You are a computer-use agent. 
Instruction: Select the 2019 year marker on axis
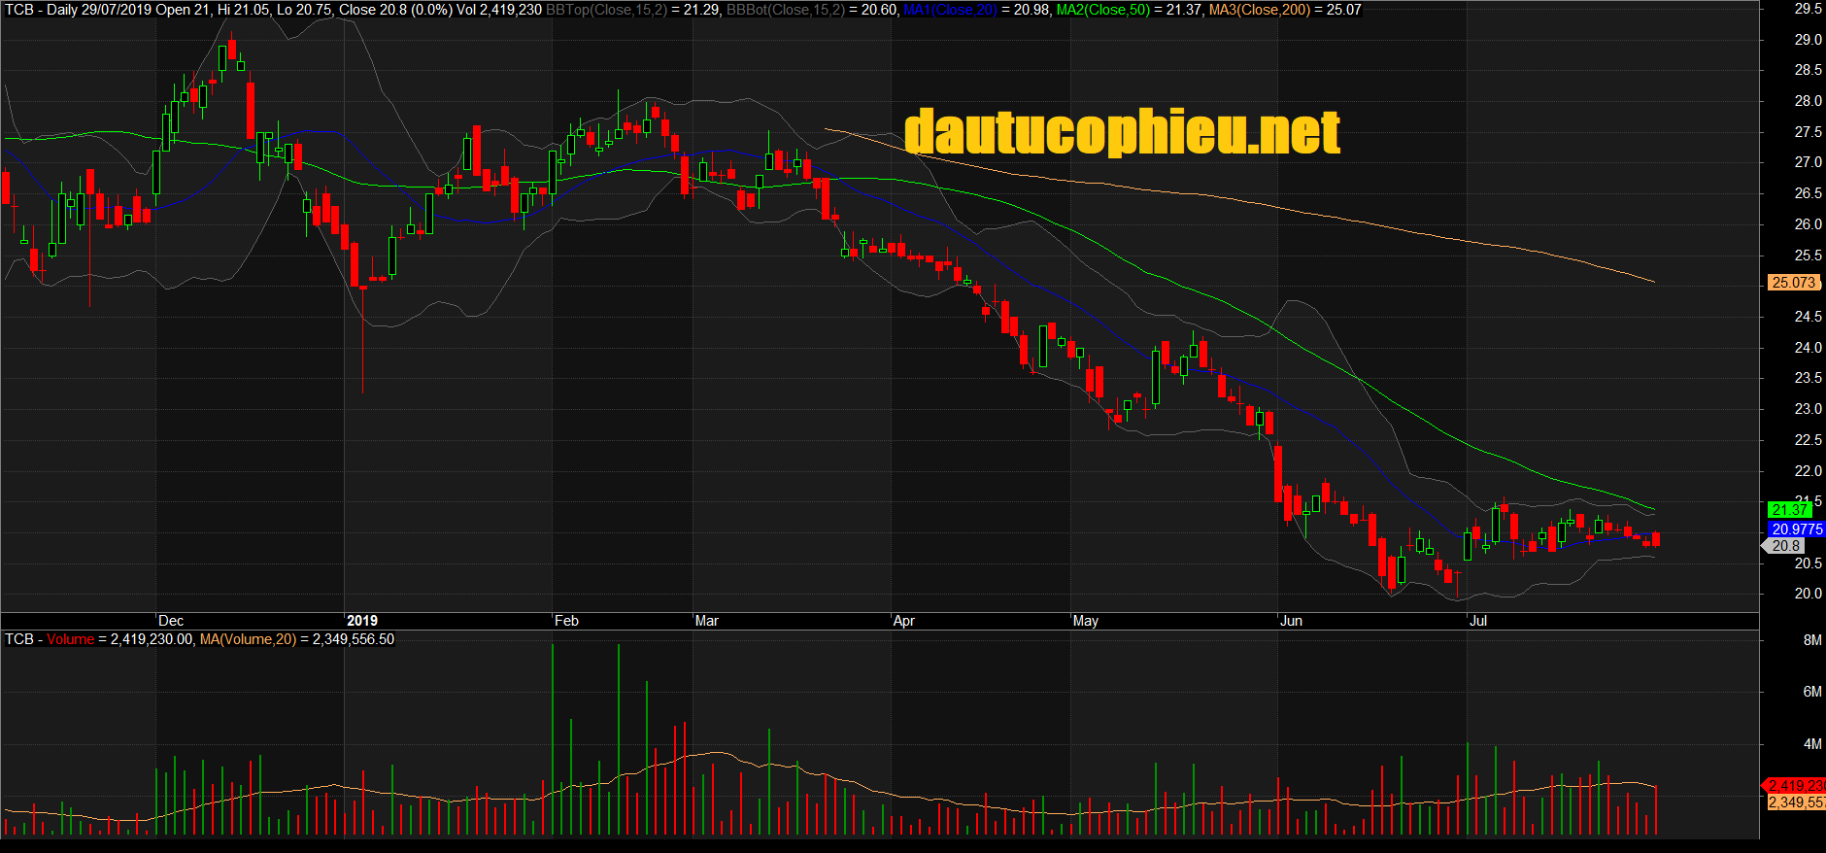pyautogui.click(x=361, y=621)
